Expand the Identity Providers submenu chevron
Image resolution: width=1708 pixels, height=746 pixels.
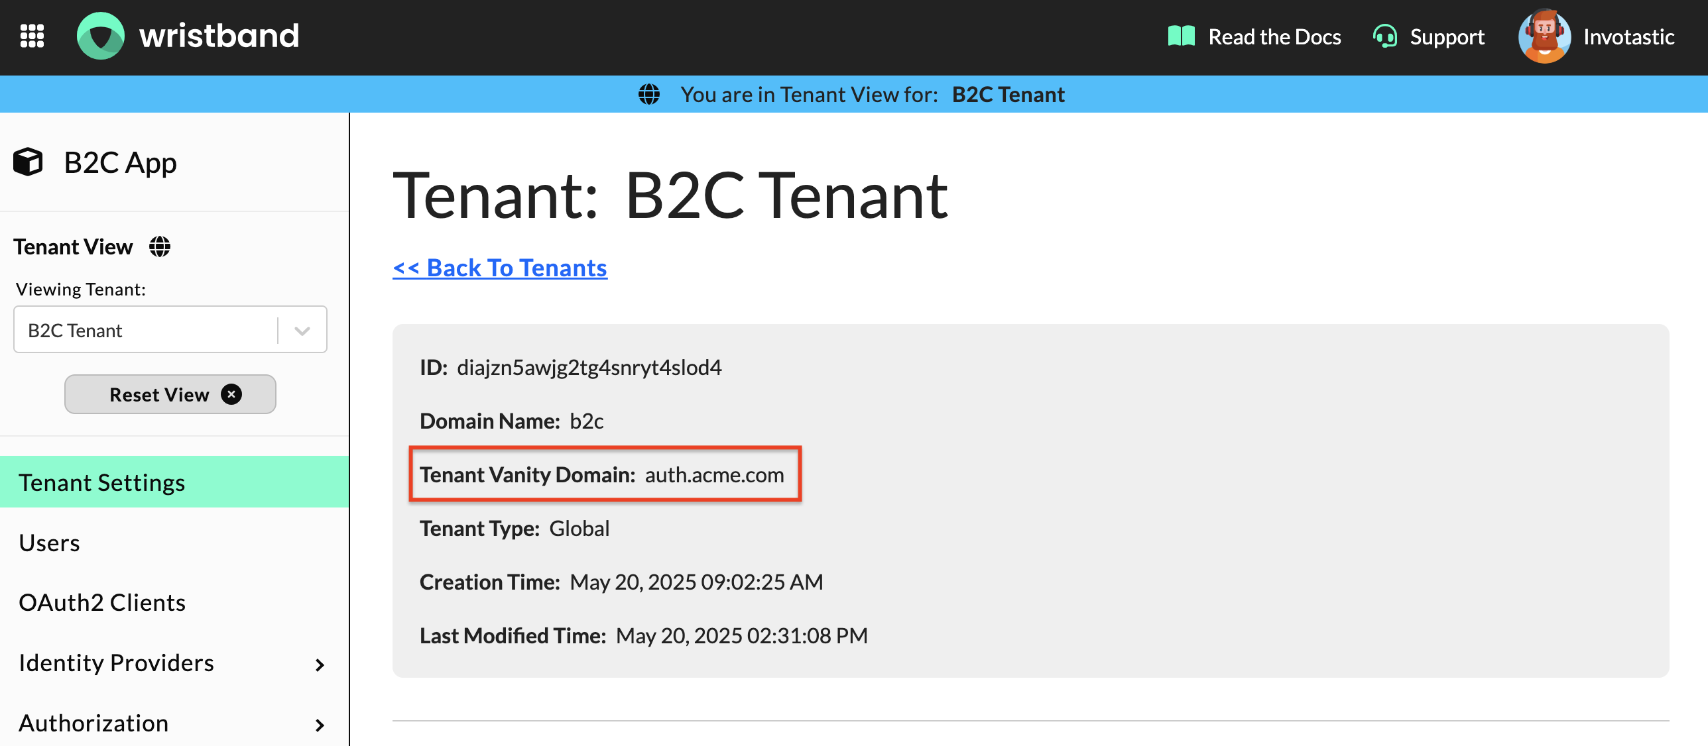pyautogui.click(x=320, y=665)
